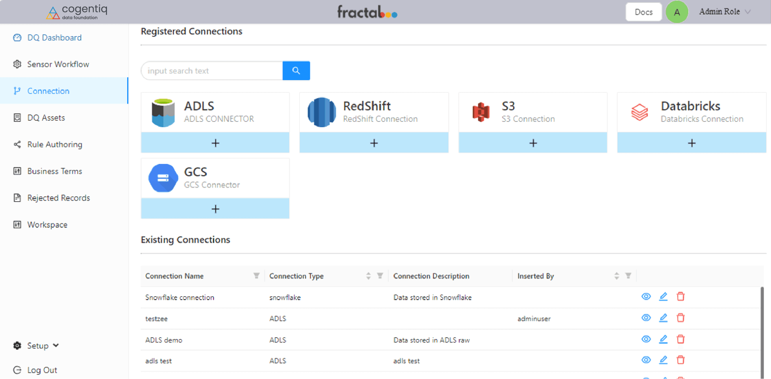Sort the Connection Type column

pyautogui.click(x=368, y=276)
